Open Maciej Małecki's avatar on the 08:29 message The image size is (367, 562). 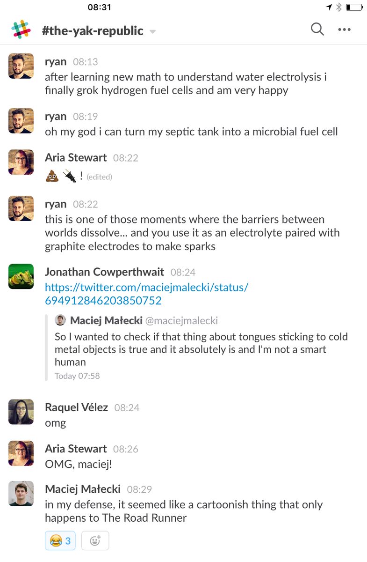21,493
